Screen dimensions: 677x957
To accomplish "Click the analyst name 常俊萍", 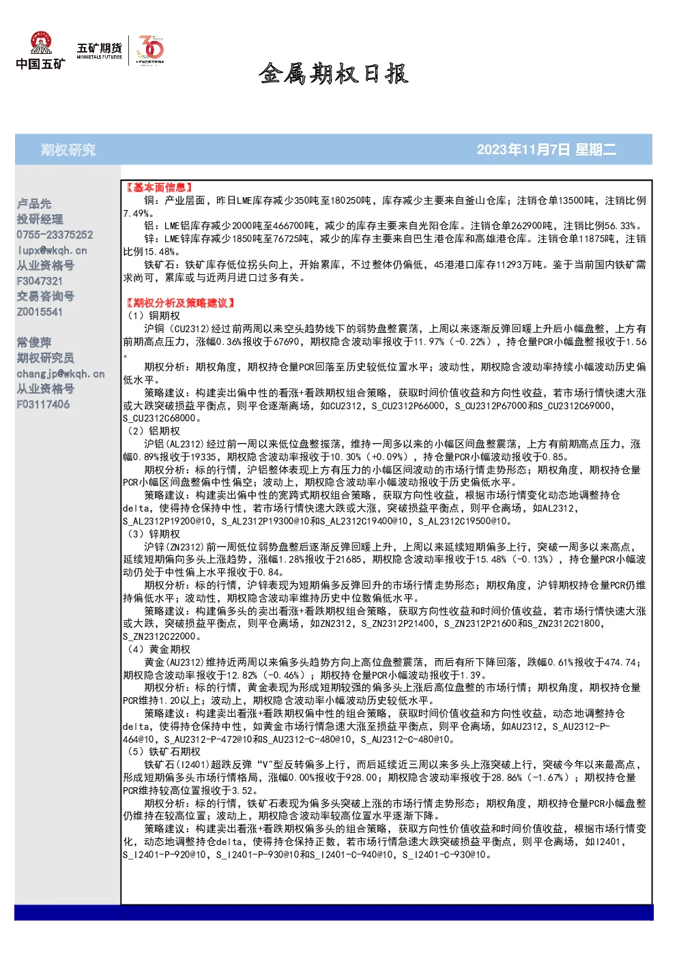I will click(x=34, y=342).
